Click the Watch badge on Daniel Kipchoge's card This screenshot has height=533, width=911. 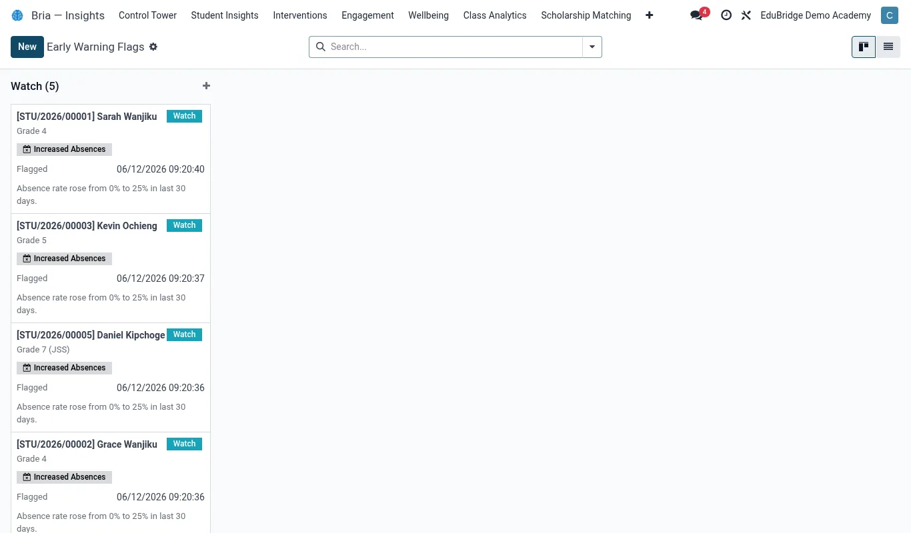point(184,334)
